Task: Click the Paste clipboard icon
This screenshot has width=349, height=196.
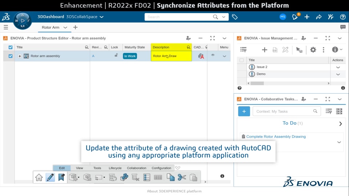Action: pos(193,177)
